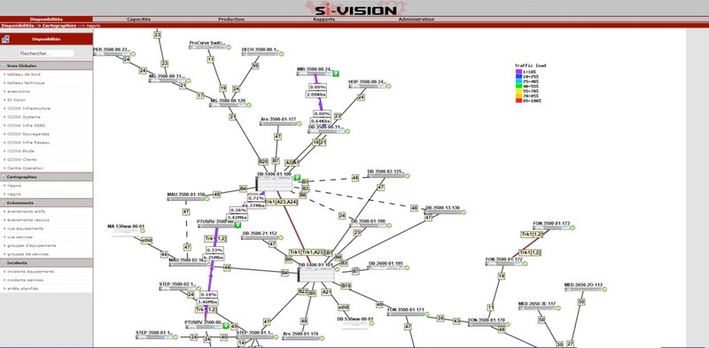Click the green status icon of PTUSRV-3500 upper node

pos(238,225)
